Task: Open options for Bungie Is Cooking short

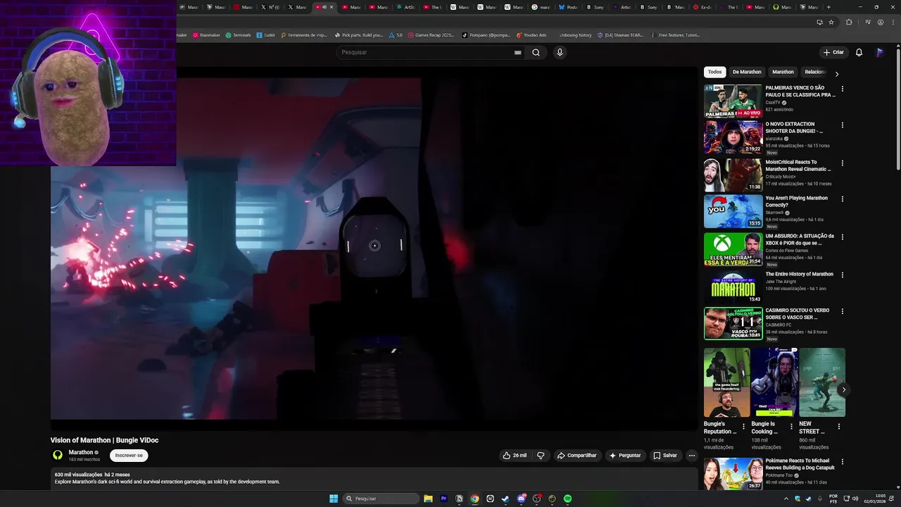Action: 791,427
